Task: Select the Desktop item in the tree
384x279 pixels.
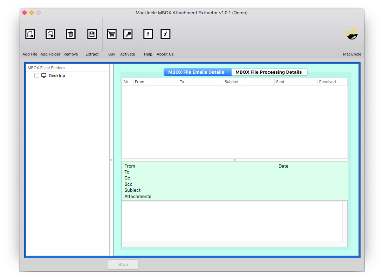Action: pos(57,75)
